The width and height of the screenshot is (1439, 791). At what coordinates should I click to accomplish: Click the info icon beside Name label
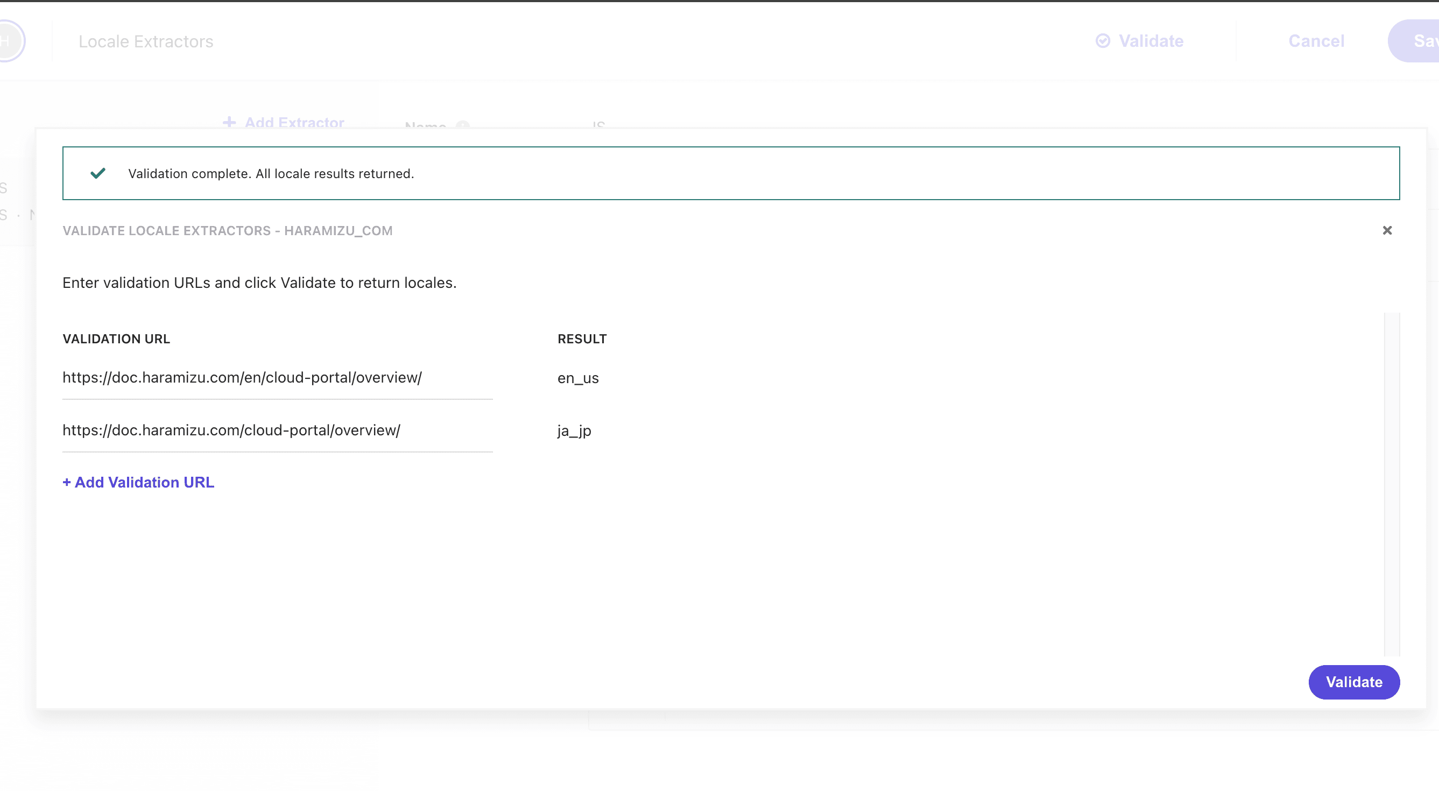coord(463,125)
